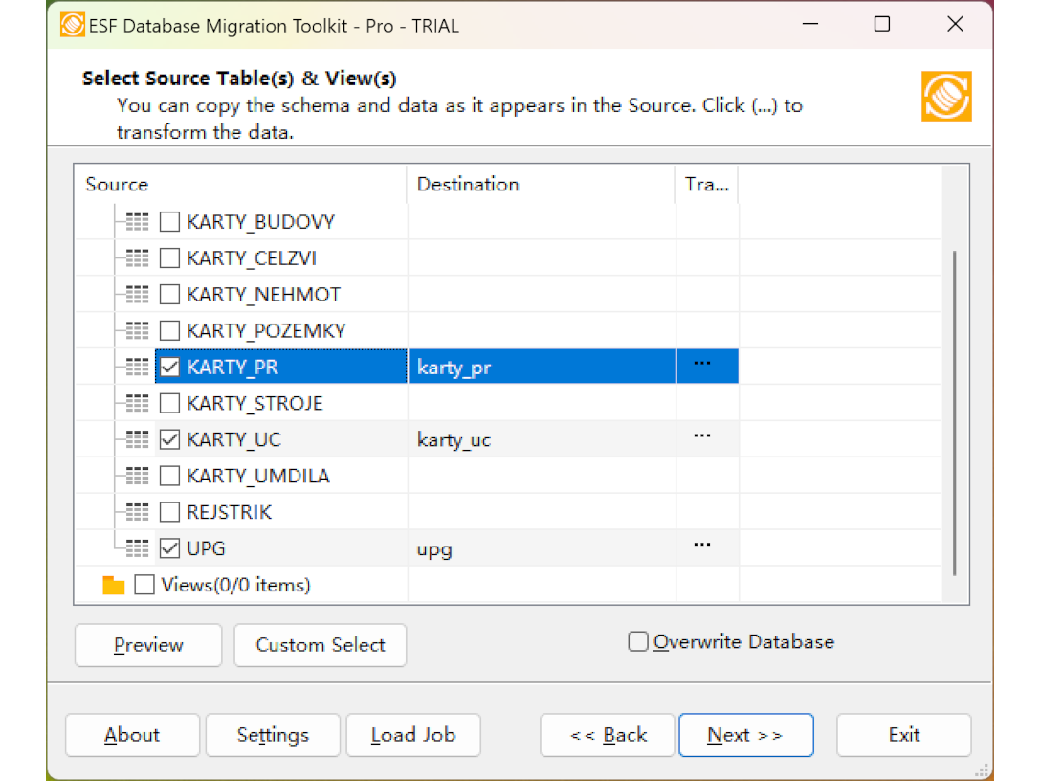Viewport: 1041px width, 781px height.
Task: Enable the Overwrite Database checkbox
Action: (637, 641)
